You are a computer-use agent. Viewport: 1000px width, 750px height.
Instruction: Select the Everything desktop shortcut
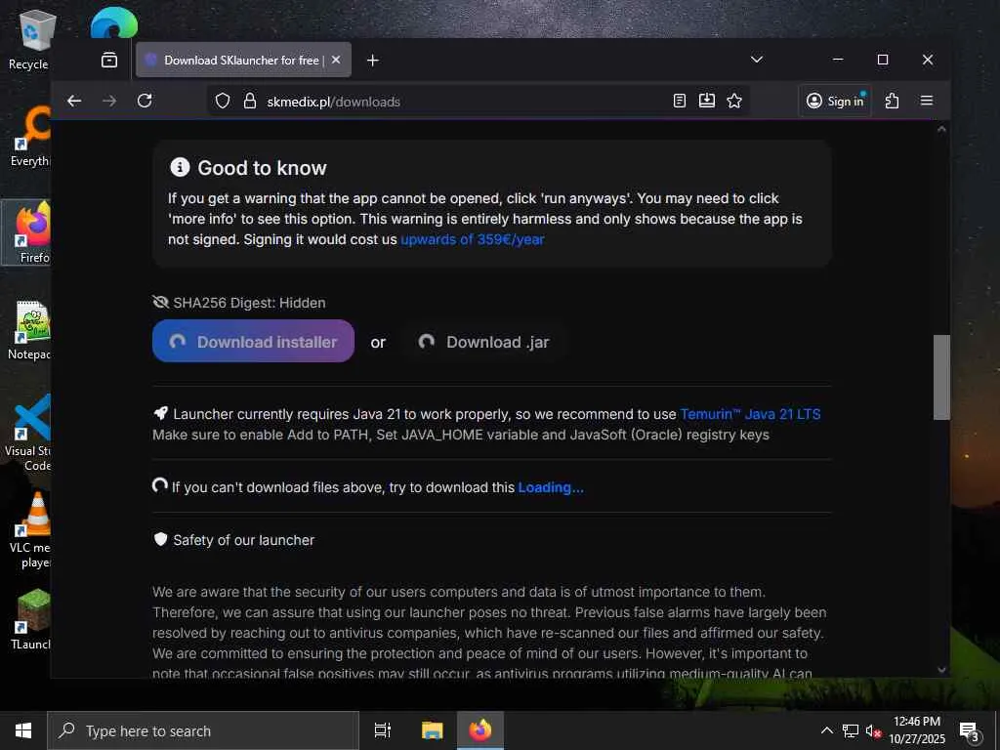(30, 137)
